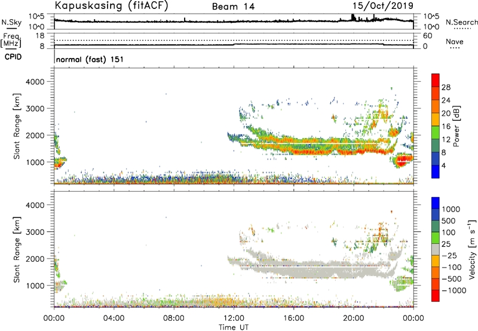Click the Velocity [m s-1] colorbar title
The width and height of the screenshot is (478, 331).
[472, 249]
